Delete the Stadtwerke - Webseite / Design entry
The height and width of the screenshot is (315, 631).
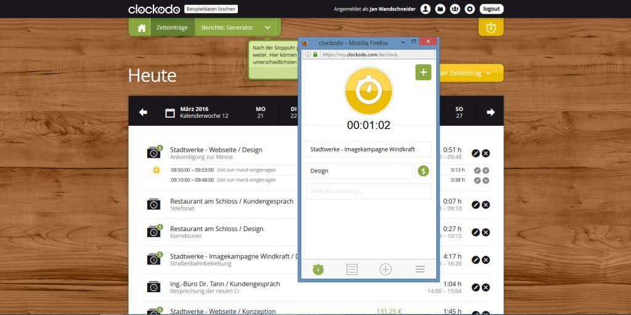pyautogui.click(x=486, y=153)
